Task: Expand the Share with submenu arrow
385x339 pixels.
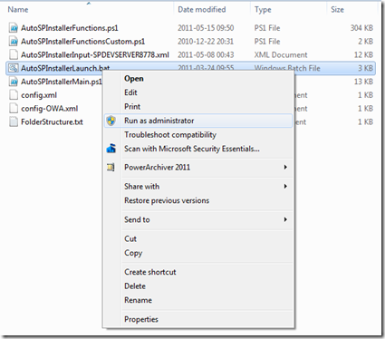Action: pos(285,187)
